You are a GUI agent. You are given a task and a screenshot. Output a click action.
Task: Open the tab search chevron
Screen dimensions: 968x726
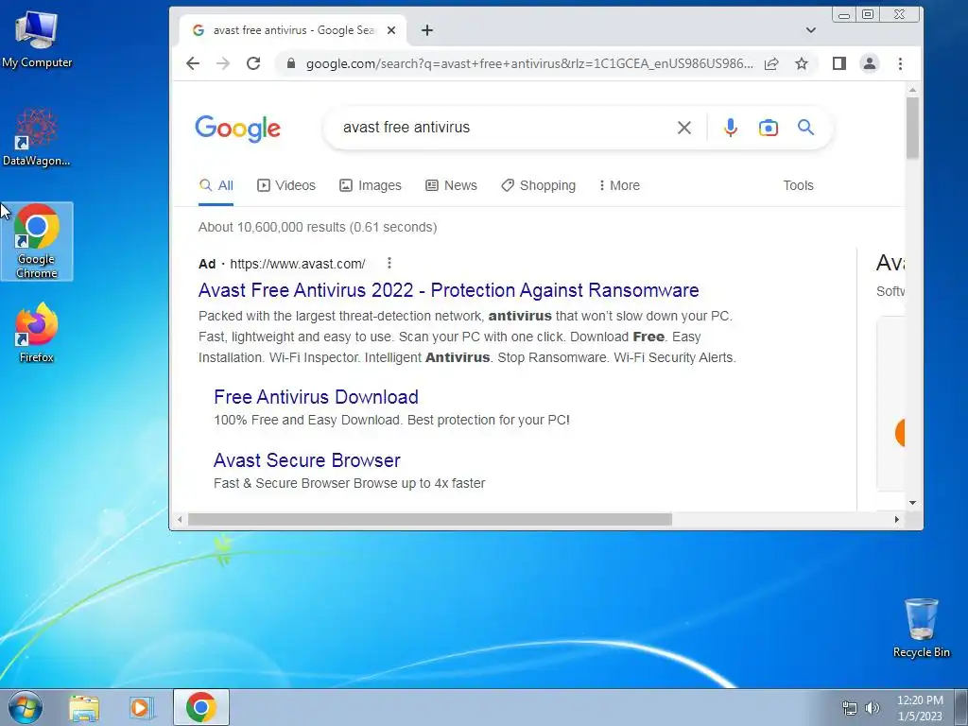coord(810,30)
